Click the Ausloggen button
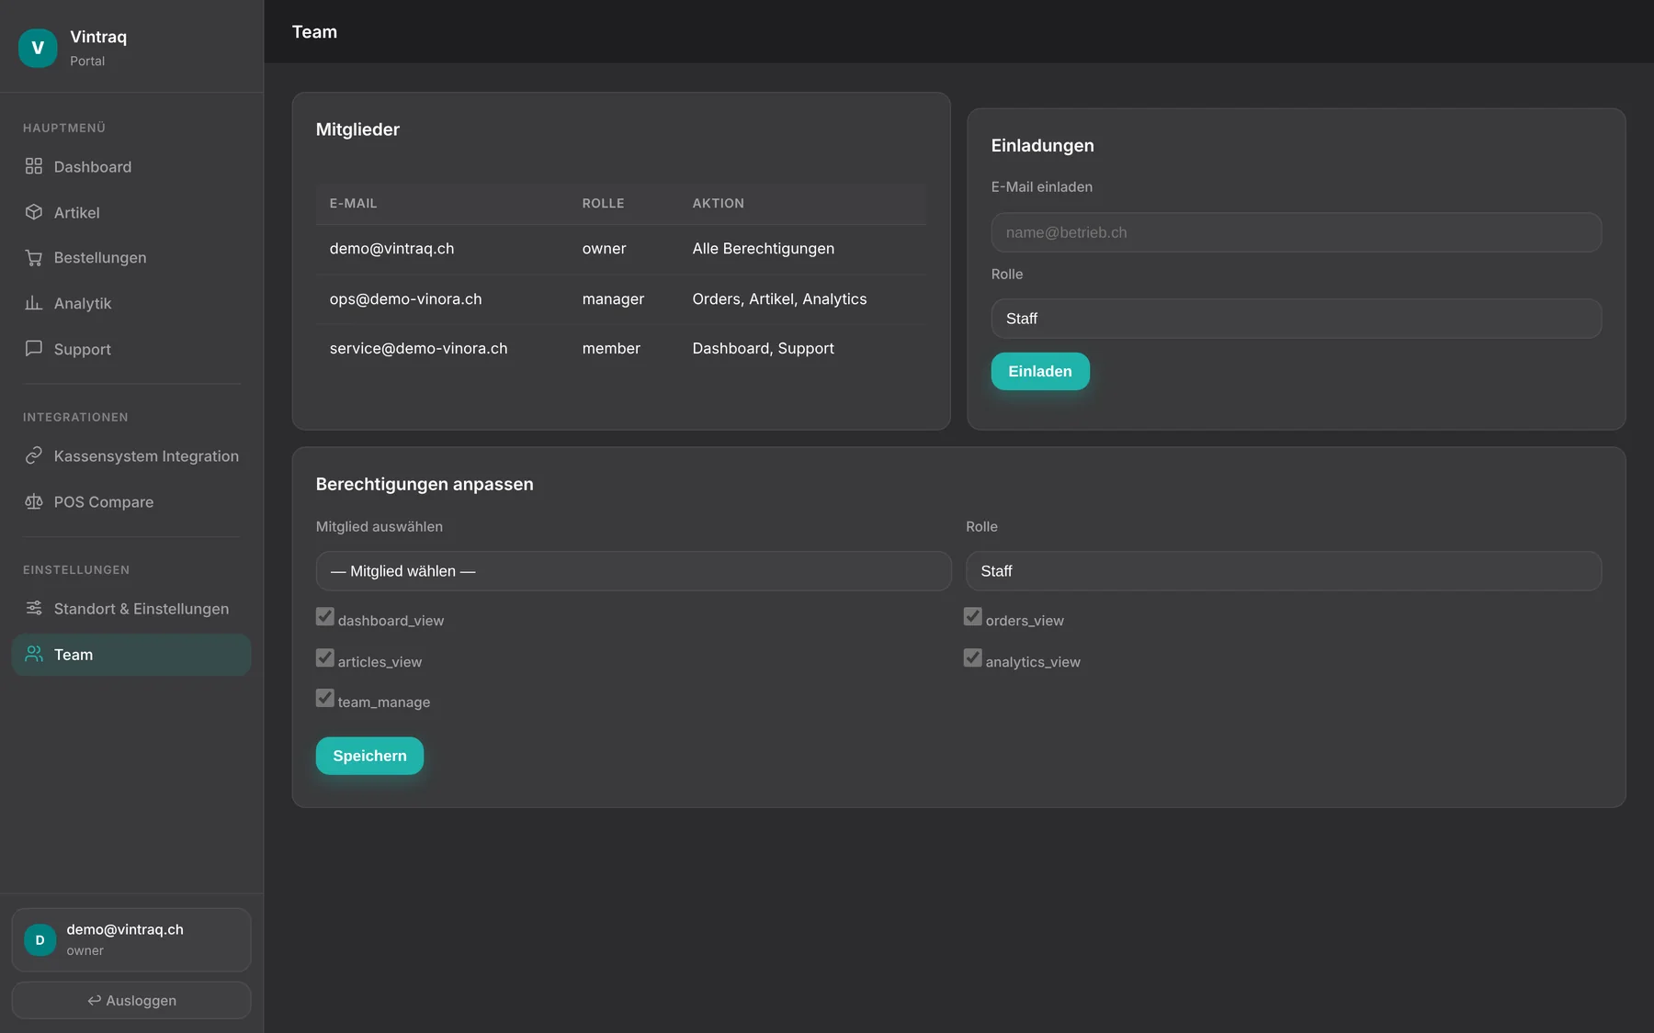Viewport: 1654px width, 1033px height. 131,1000
